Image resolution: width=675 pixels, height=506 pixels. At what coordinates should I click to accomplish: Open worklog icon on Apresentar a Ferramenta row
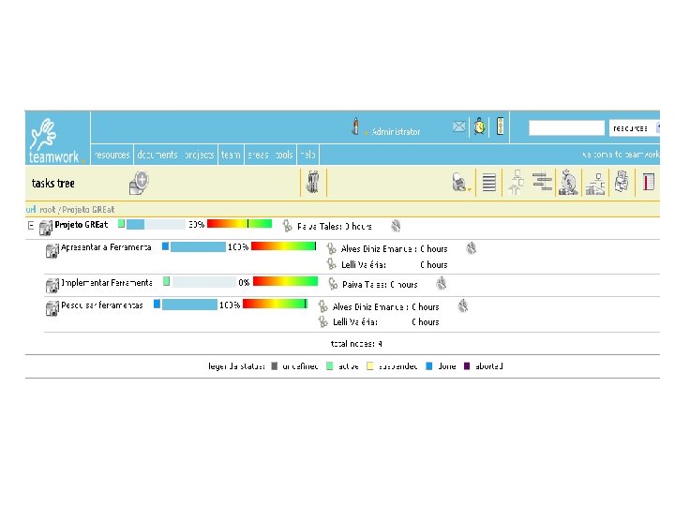(x=471, y=248)
